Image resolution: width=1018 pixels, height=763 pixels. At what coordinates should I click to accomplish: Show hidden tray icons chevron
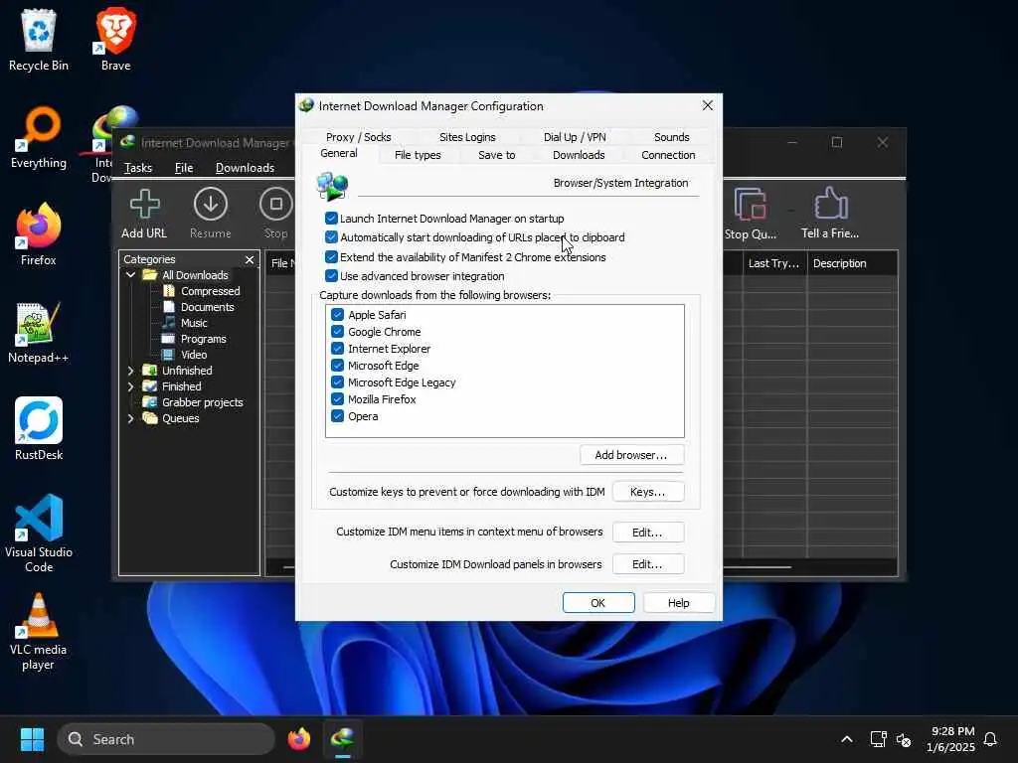[847, 739]
